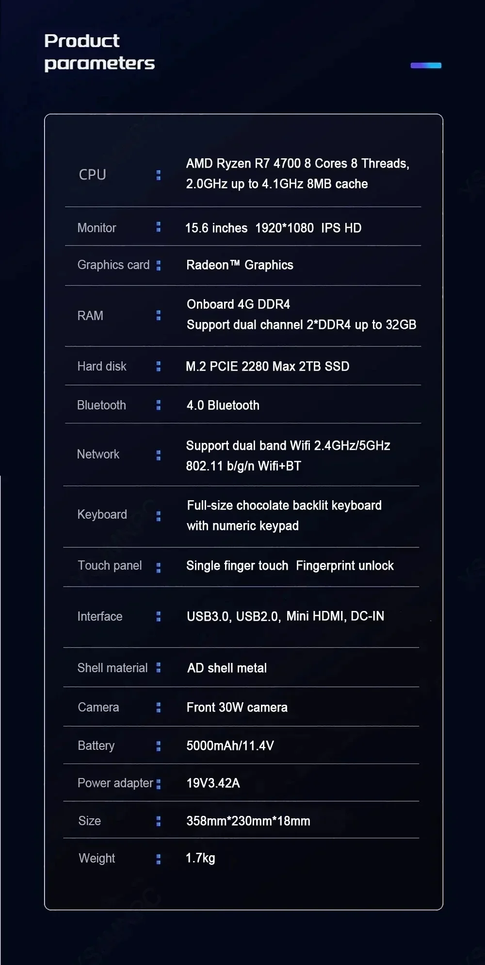Click the Product parameters heading
The width and height of the screenshot is (485, 965).
click(99, 52)
